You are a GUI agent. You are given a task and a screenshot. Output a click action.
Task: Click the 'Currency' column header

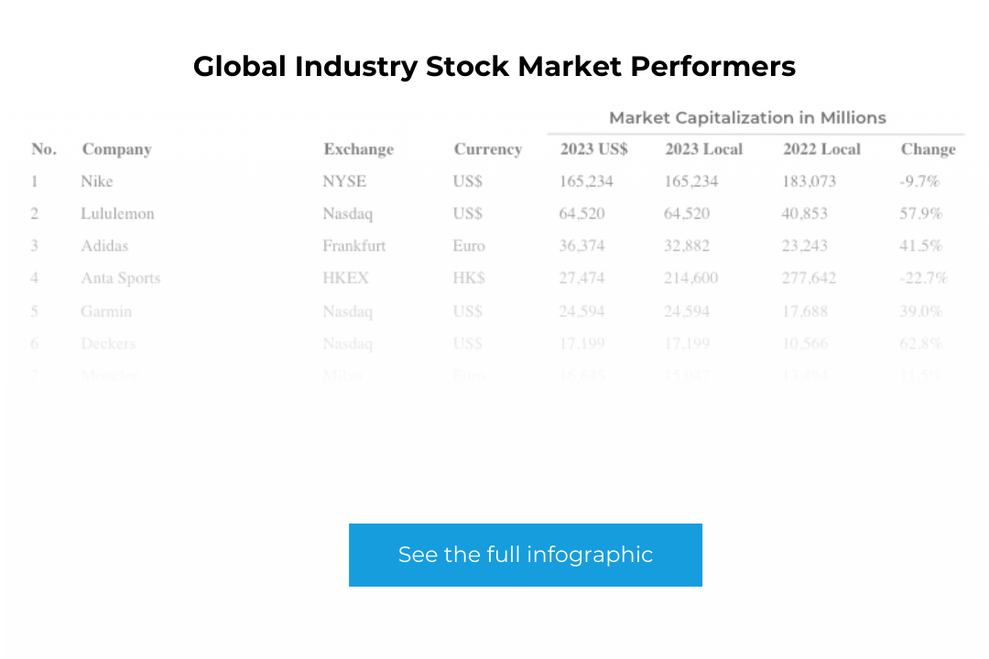(x=488, y=149)
